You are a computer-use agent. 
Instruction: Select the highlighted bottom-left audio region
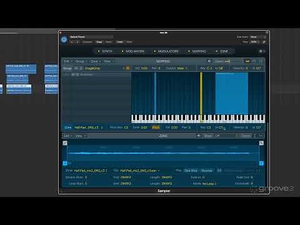click(19, 89)
